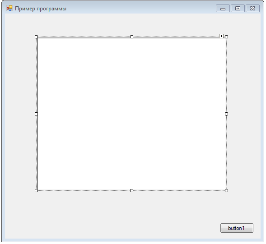Click the bottom-left sizing handle of selected control
This screenshot has height=244, width=266.
(36, 191)
